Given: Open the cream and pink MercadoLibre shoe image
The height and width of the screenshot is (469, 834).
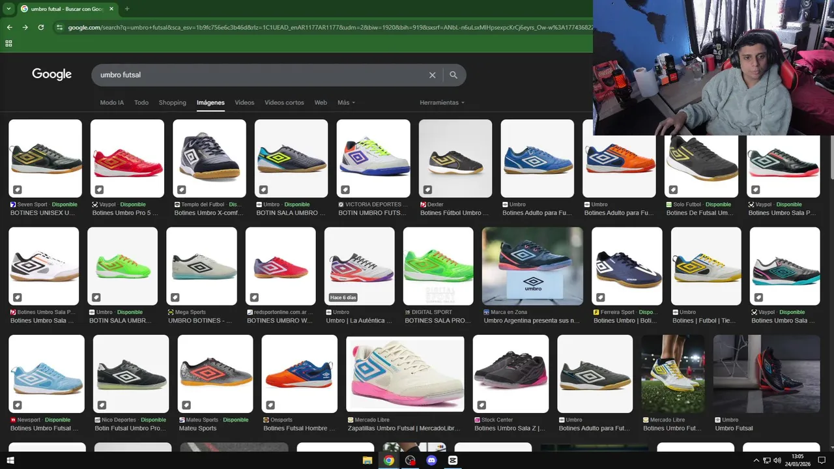Looking at the screenshot, I should click(405, 374).
